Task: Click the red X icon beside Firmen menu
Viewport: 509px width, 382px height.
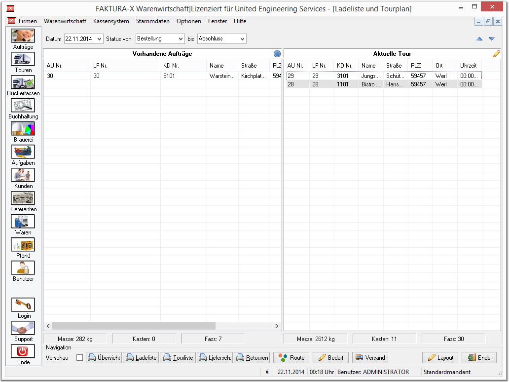Action: click(11, 21)
